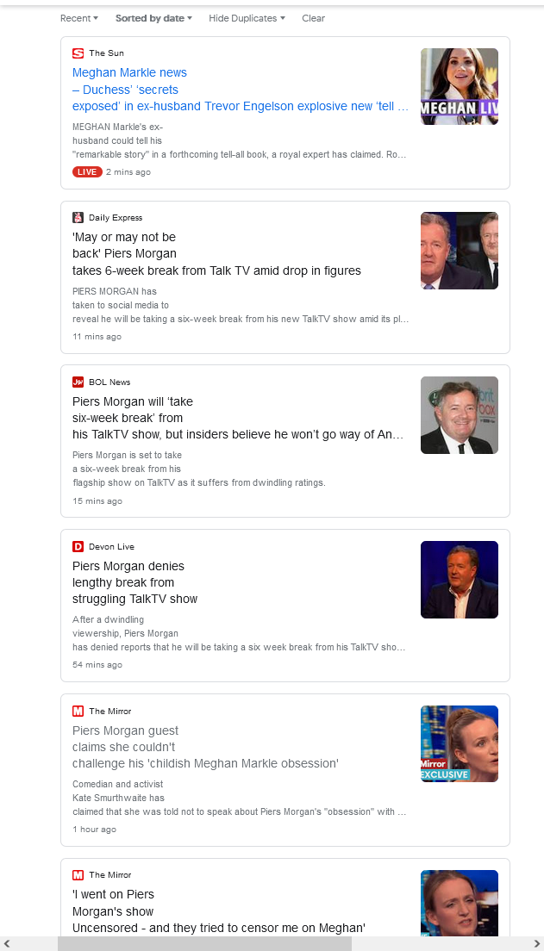The height and width of the screenshot is (951, 544).
Task: Click the Mirror Exclusive thumbnail image
Action: 459,743
